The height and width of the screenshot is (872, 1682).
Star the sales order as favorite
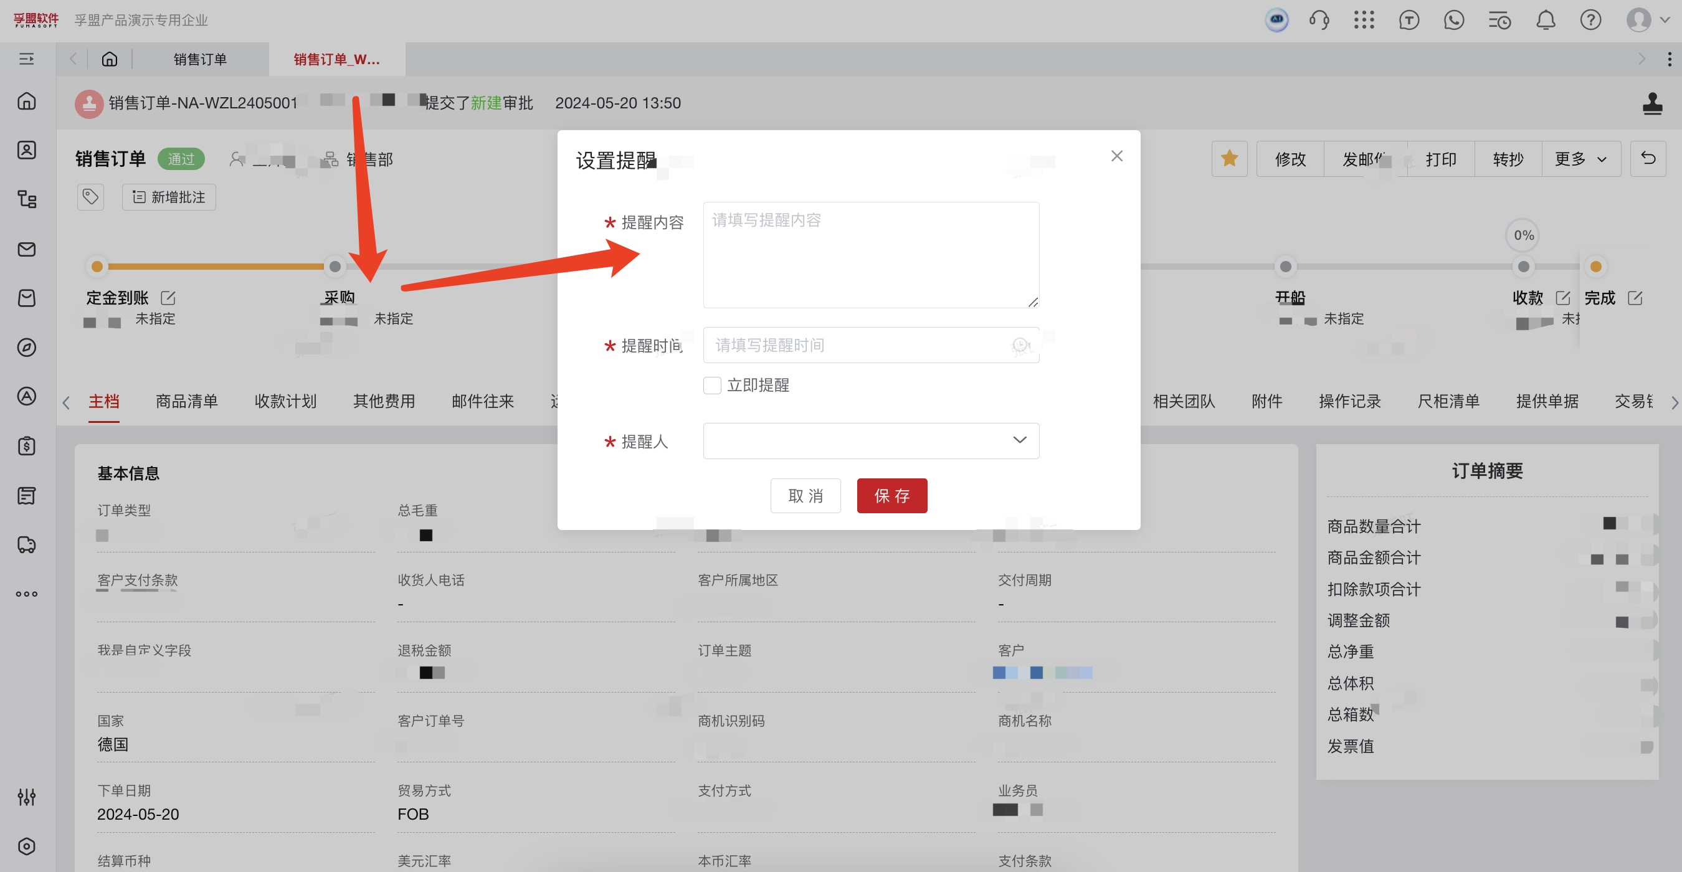click(1230, 158)
